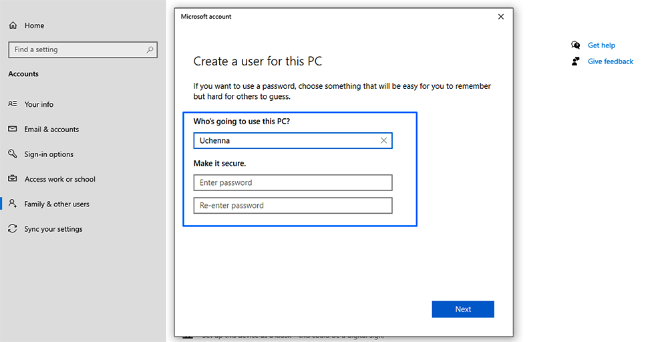
Task: Open the Your info settings page
Action: [x=39, y=104]
